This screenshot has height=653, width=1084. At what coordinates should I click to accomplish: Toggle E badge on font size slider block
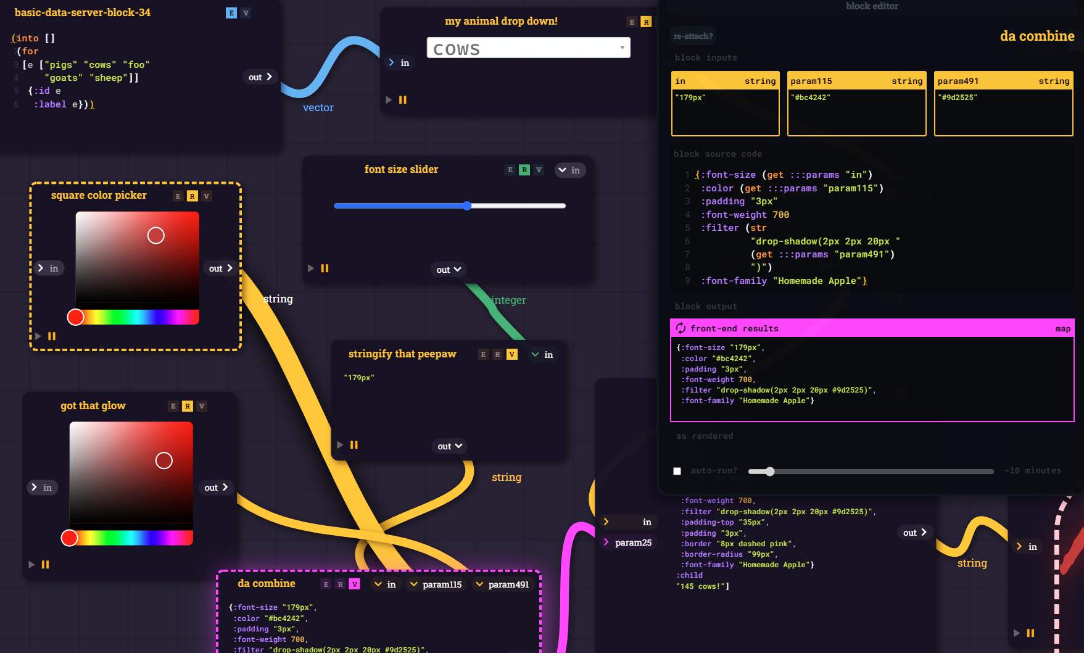(x=510, y=170)
